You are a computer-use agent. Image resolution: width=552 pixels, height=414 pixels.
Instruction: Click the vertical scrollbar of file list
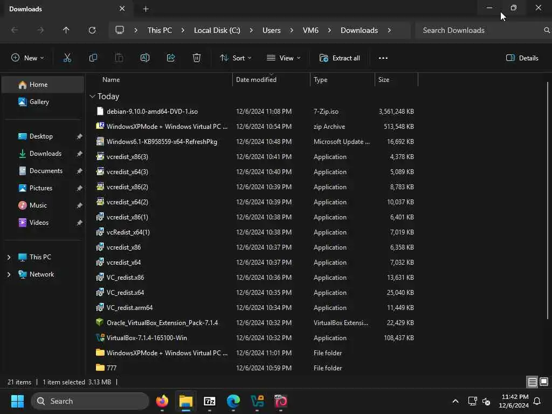548,201
